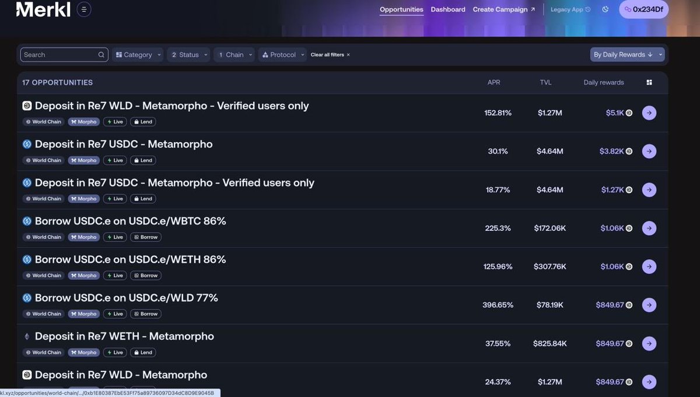Sort by the Daily rewards column header
700x397 pixels.
(604, 83)
